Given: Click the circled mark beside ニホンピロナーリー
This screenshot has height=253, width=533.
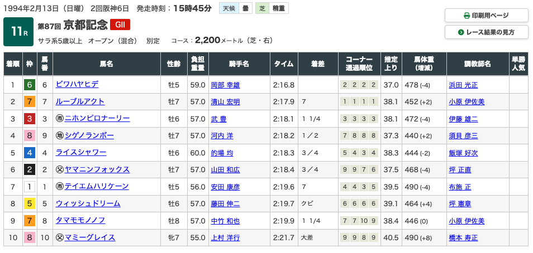Looking at the screenshot, I should coord(60,119).
